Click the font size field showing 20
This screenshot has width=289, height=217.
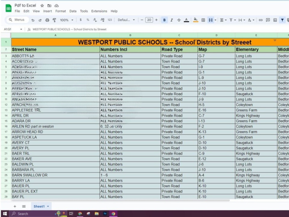pos(149,20)
